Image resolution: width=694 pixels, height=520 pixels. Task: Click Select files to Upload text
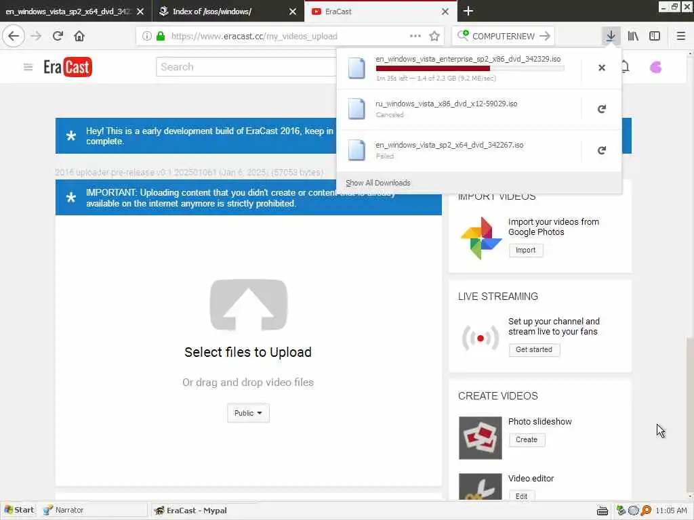tap(248, 352)
